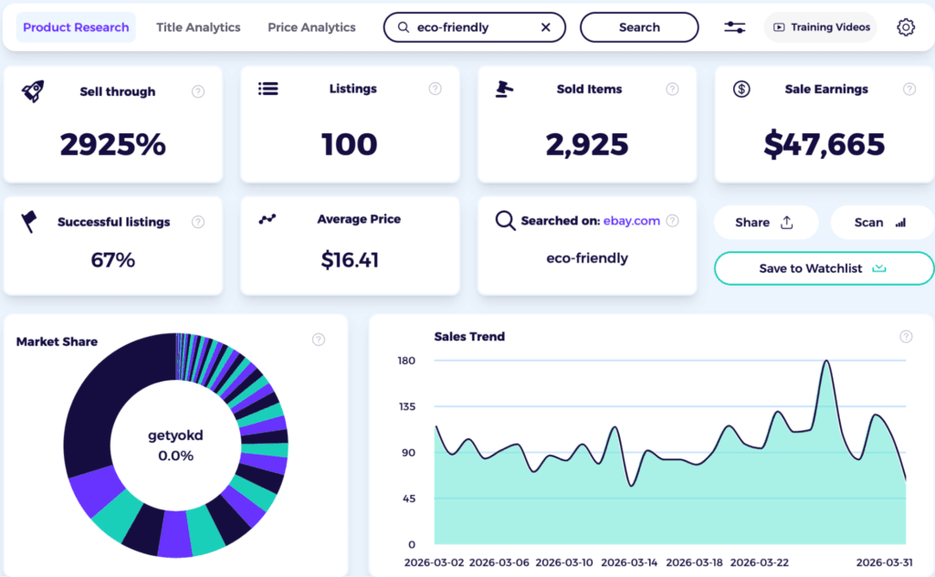This screenshot has width=935, height=577.
Task: Save eco-friendly search to Watchlist
Action: tap(823, 268)
